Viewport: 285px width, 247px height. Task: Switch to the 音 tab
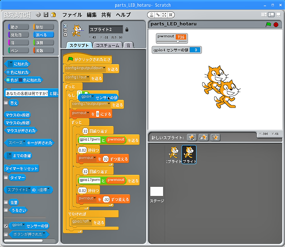[x=128, y=45]
